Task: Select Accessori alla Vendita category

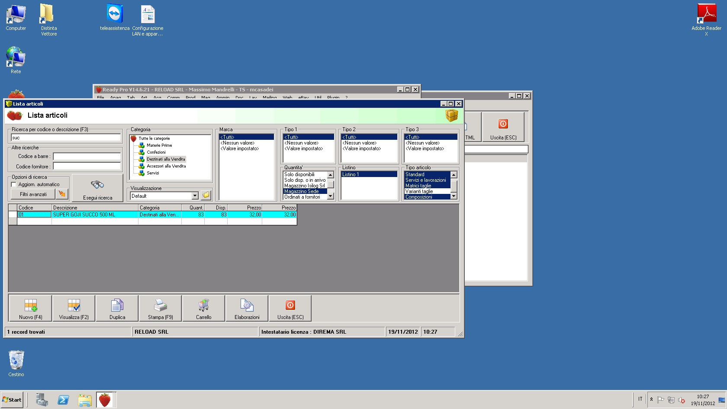Action: click(166, 166)
